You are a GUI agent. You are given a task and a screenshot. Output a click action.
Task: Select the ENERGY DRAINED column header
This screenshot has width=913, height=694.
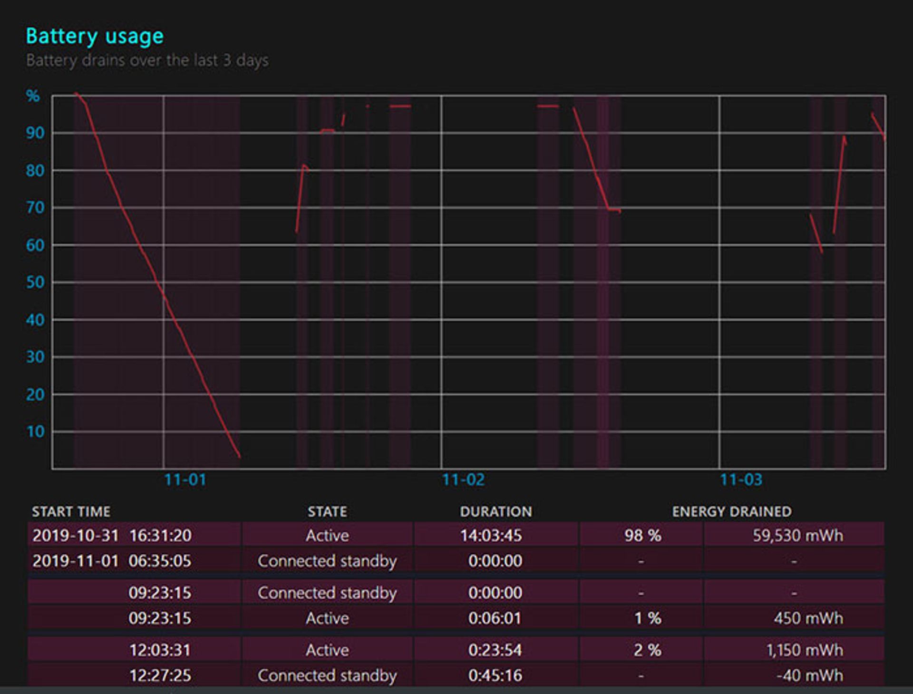coord(731,511)
